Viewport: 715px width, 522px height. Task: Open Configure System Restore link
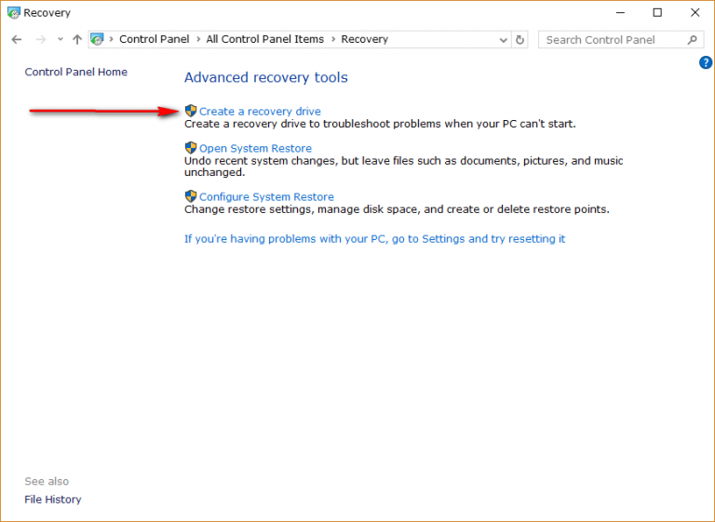coord(266,197)
